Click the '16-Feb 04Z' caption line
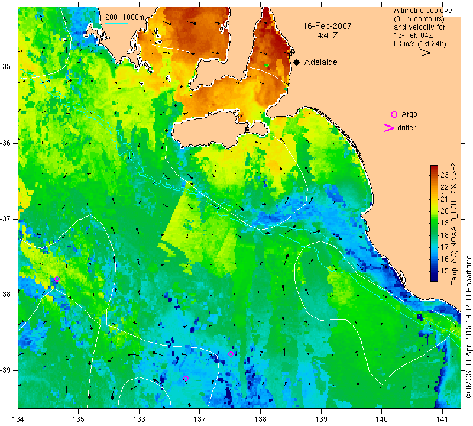473x426 pixels. point(413,35)
